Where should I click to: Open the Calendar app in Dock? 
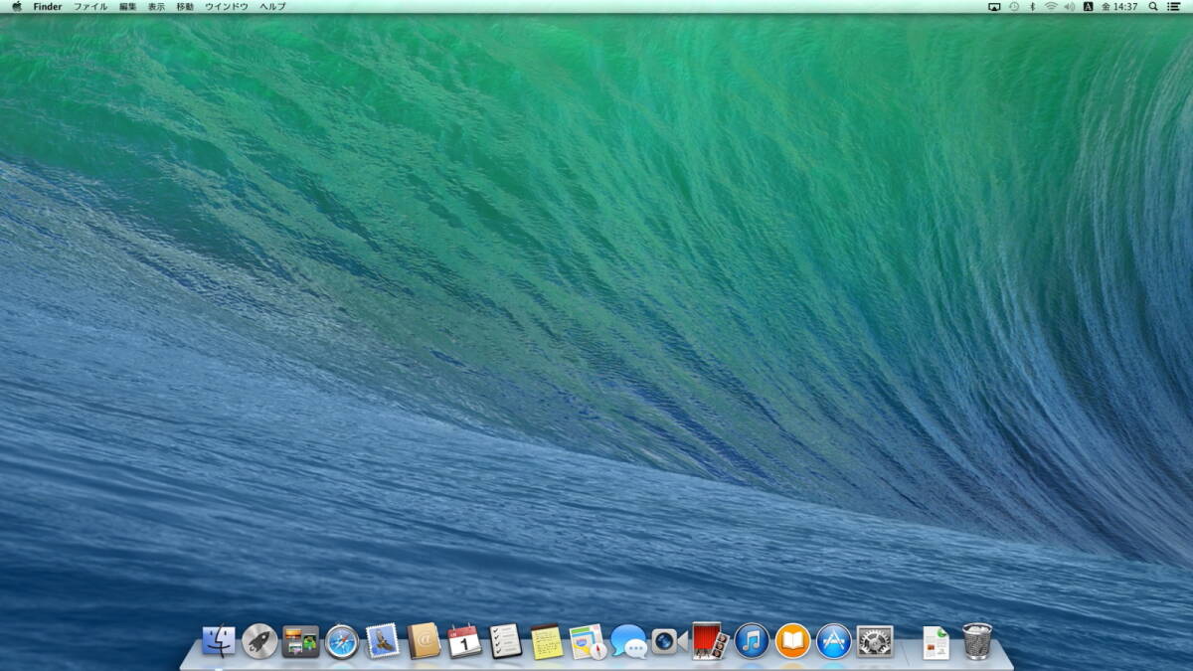tap(464, 641)
